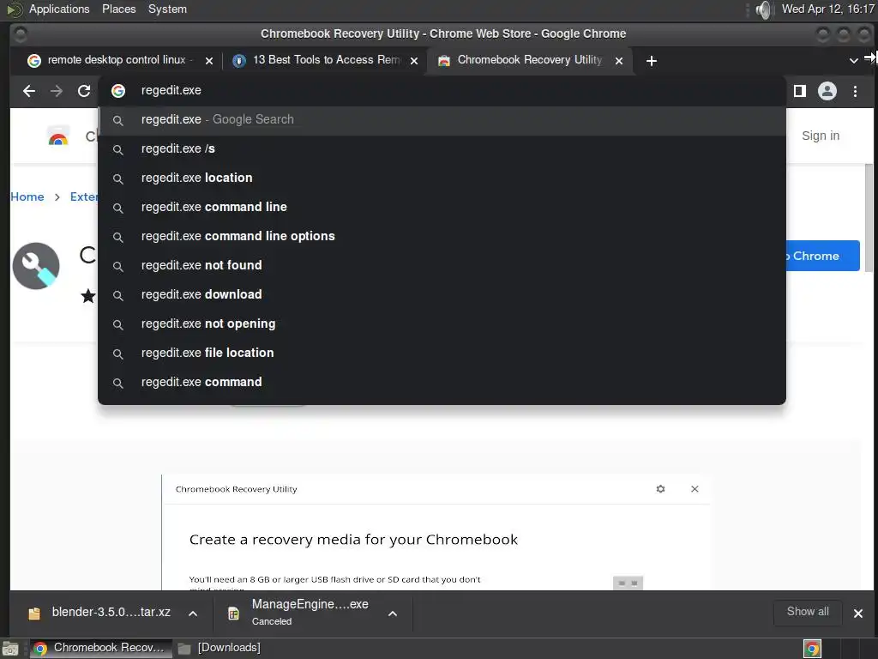
Task: Open the Applications menu
Action: pyautogui.click(x=59, y=9)
